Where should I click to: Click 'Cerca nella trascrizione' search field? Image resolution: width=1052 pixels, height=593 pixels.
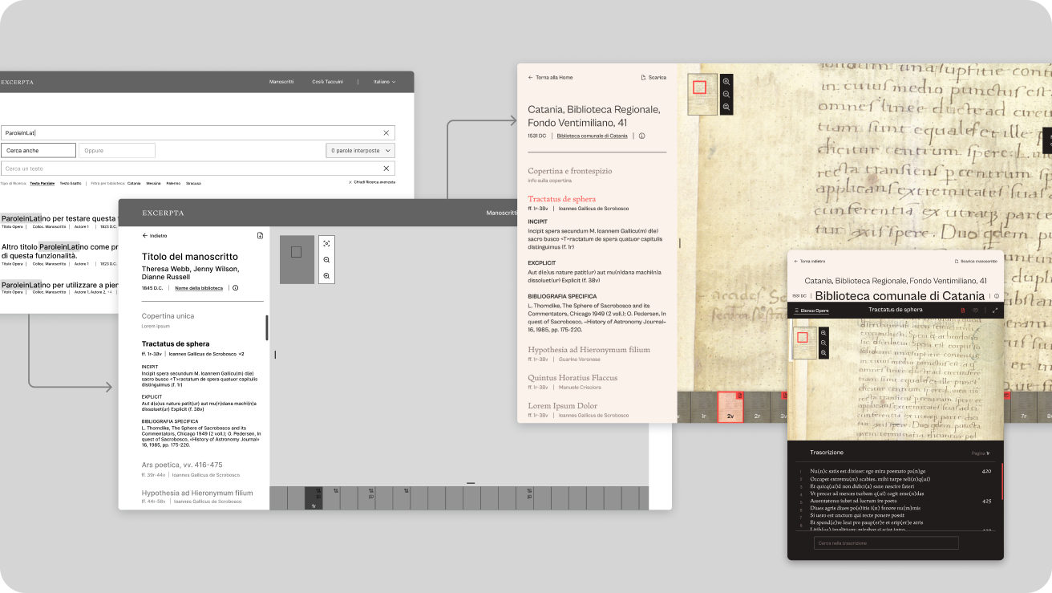point(886,543)
